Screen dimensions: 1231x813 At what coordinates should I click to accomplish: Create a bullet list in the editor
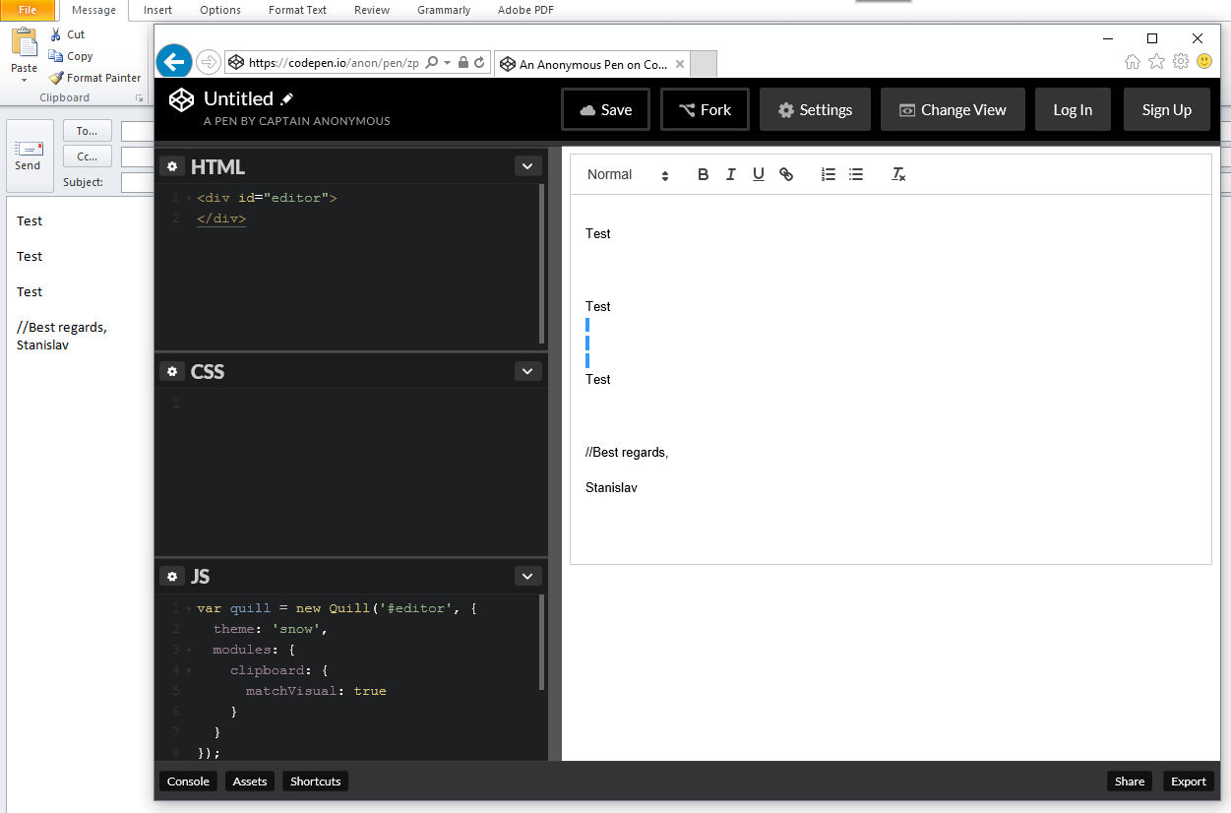tap(855, 174)
